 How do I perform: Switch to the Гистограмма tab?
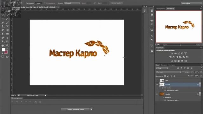160,9
